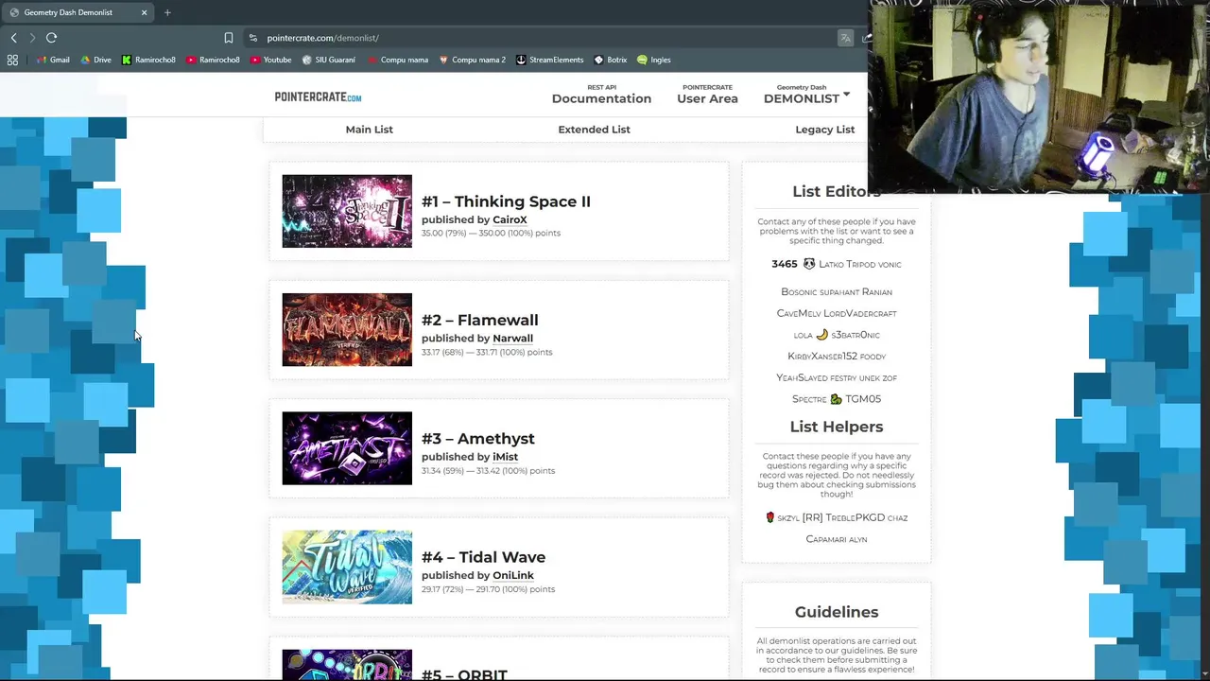Open the Compu mama 2 bookmark

coord(472,60)
